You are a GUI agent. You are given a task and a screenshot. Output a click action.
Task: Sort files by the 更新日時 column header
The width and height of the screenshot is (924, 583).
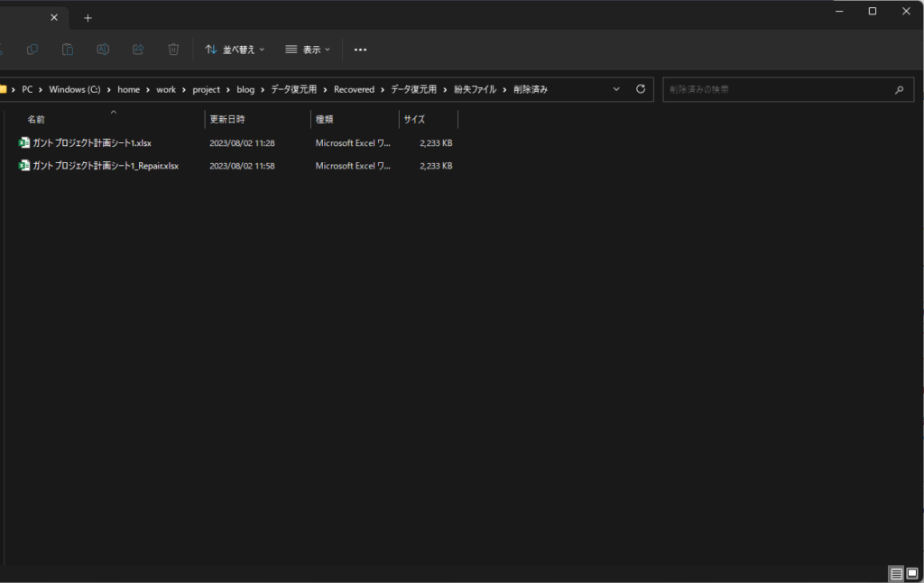pos(227,119)
